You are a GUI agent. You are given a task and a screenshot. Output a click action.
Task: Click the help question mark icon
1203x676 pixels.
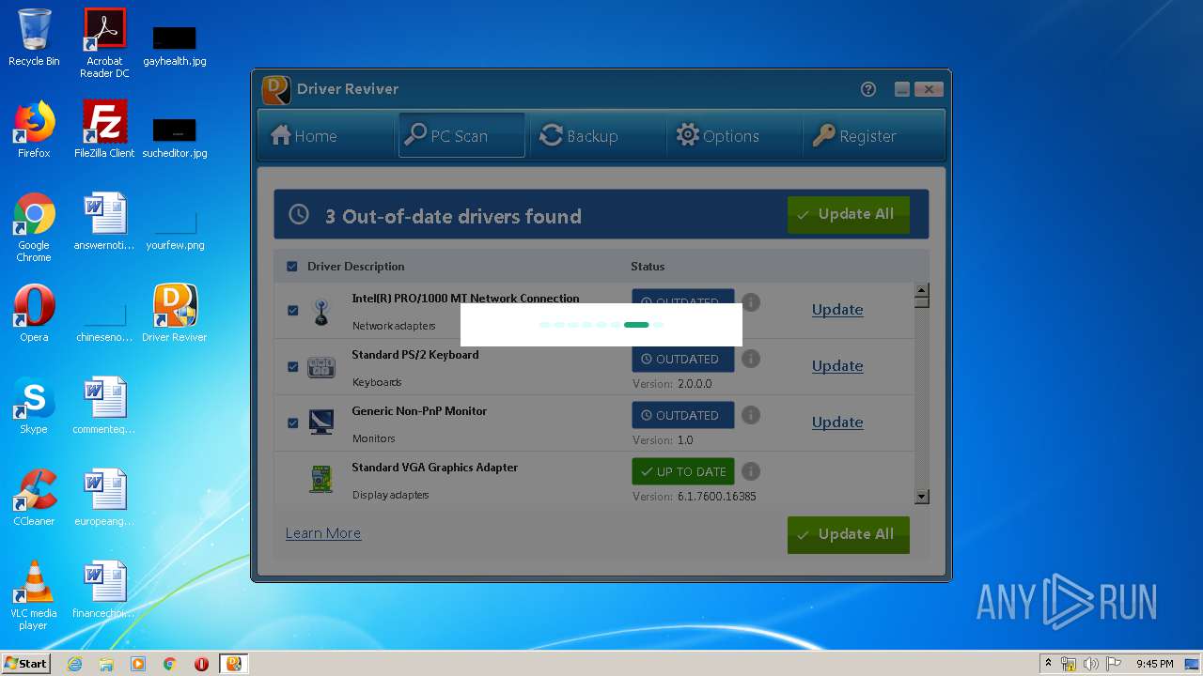(868, 89)
